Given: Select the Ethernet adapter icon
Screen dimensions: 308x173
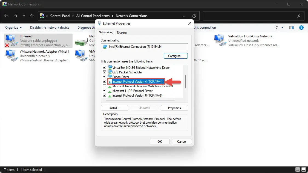Looking at the screenshot, I should pos(11,40).
